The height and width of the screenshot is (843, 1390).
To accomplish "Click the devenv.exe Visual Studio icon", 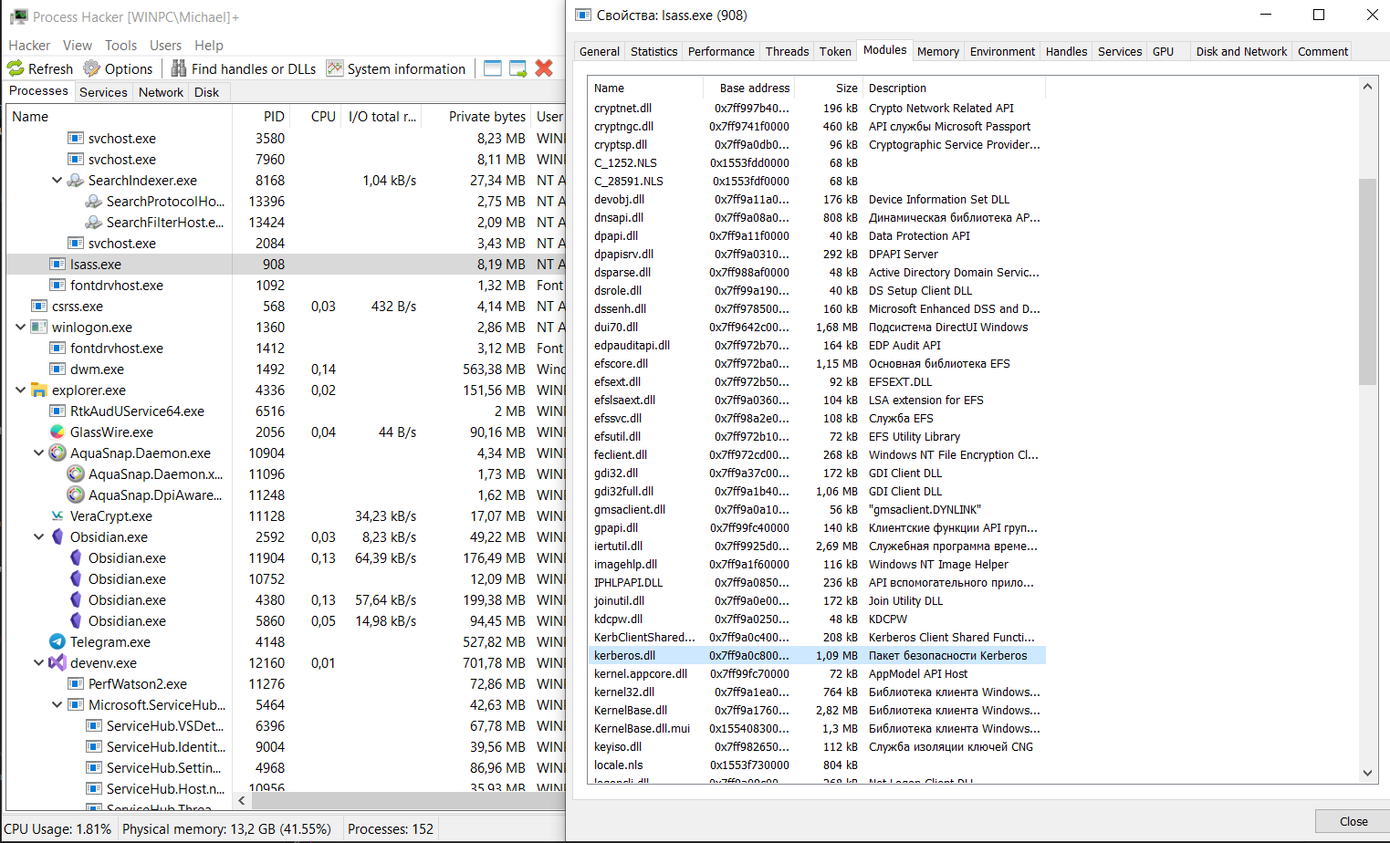I will coord(57,662).
